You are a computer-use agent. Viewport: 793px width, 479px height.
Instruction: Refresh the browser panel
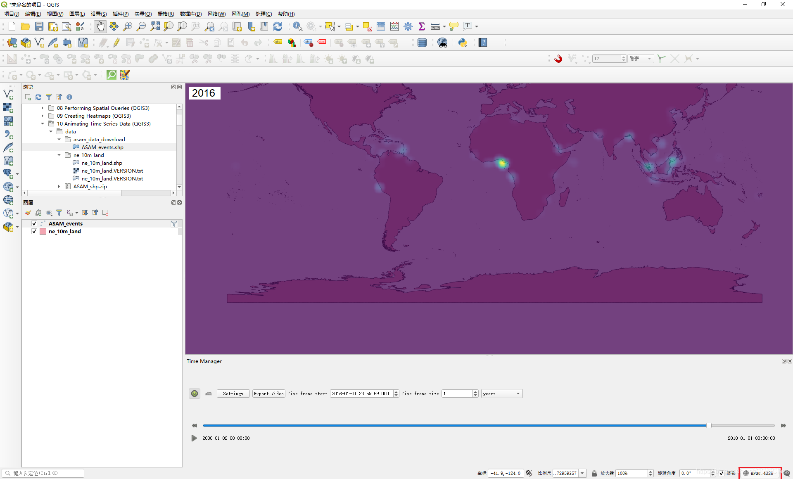[38, 97]
